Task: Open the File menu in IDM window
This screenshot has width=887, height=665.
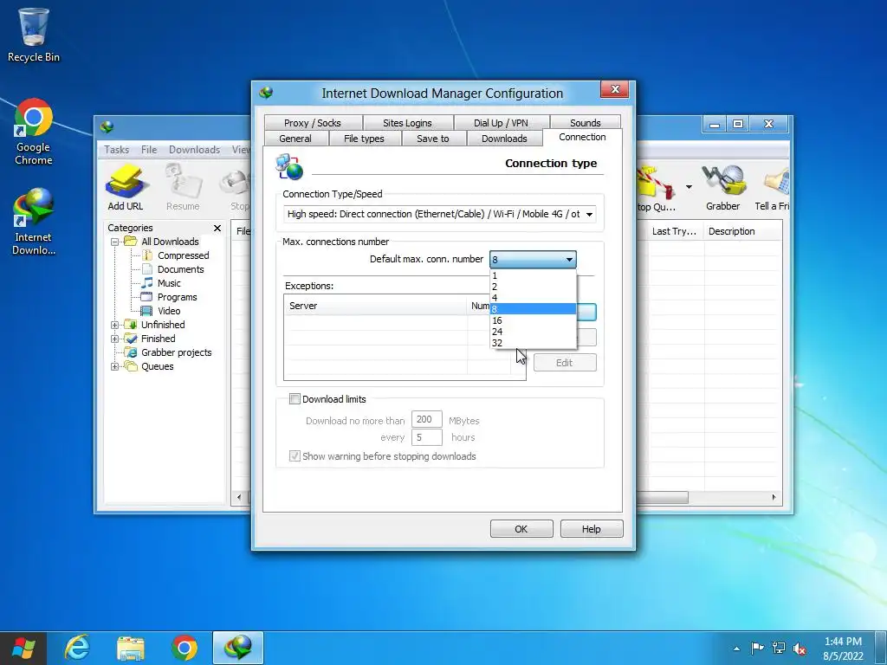Action: click(149, 150)
